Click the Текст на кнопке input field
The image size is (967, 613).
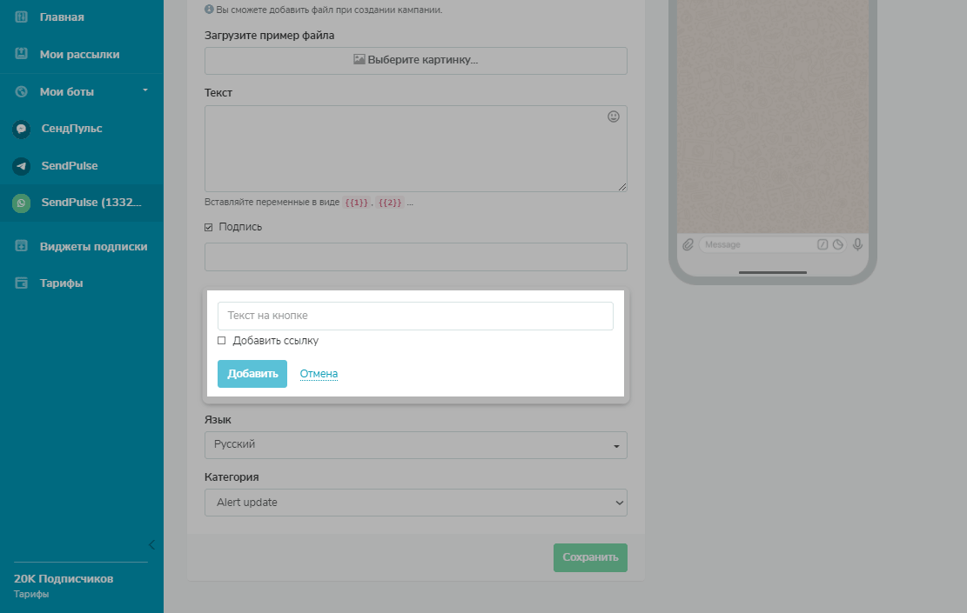click(415, 316)
